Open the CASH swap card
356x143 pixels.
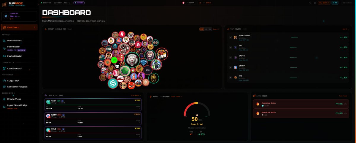coord(93,105)
